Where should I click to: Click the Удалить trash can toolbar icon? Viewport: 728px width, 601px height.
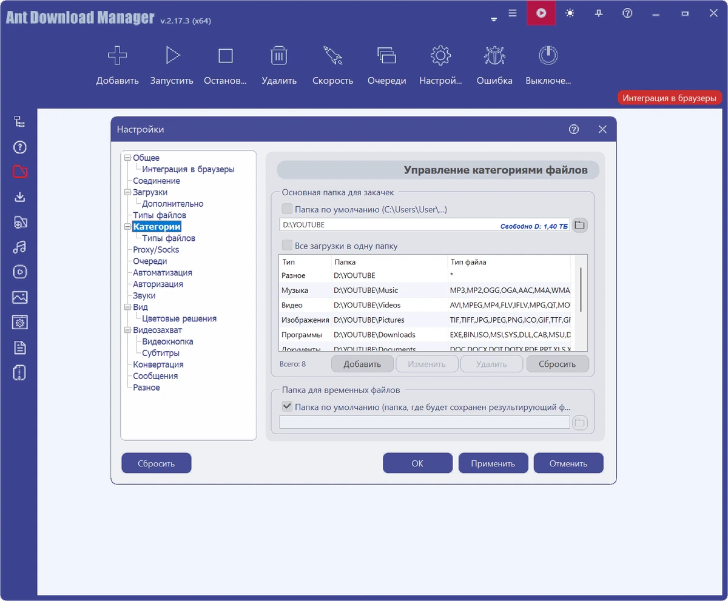pyautogui.click(x=279, y=56)
